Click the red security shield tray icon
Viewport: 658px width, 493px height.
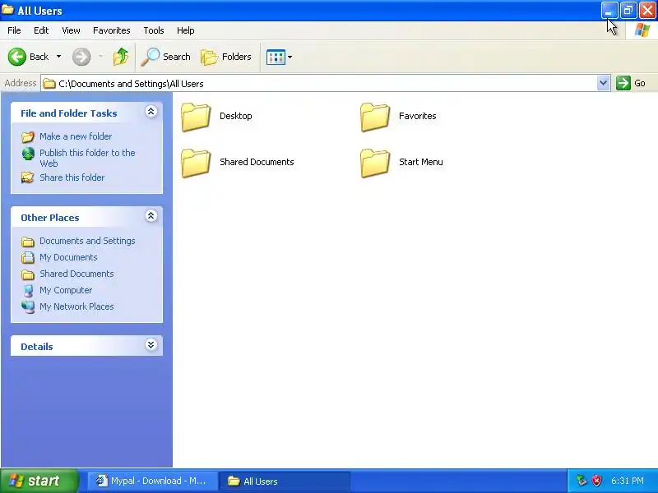pos(597,481)
